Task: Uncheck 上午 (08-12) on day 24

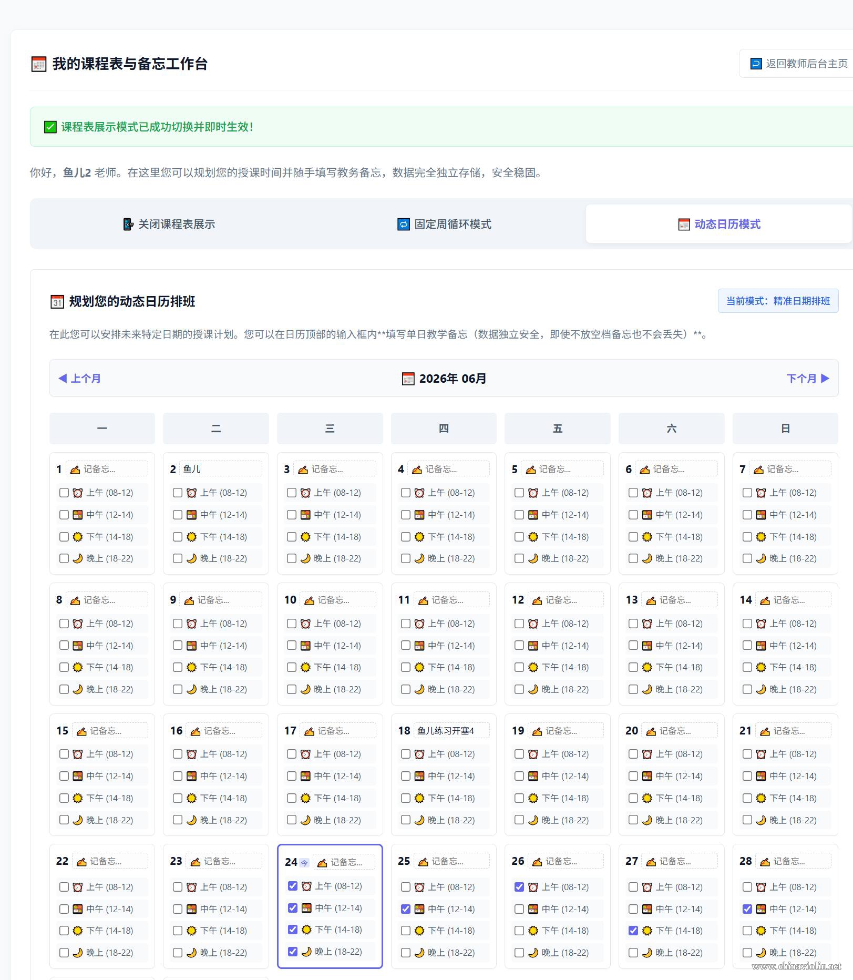Action: coord(293,886)
